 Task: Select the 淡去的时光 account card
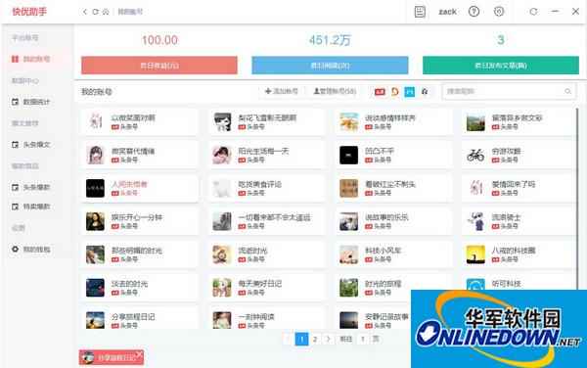139,288
